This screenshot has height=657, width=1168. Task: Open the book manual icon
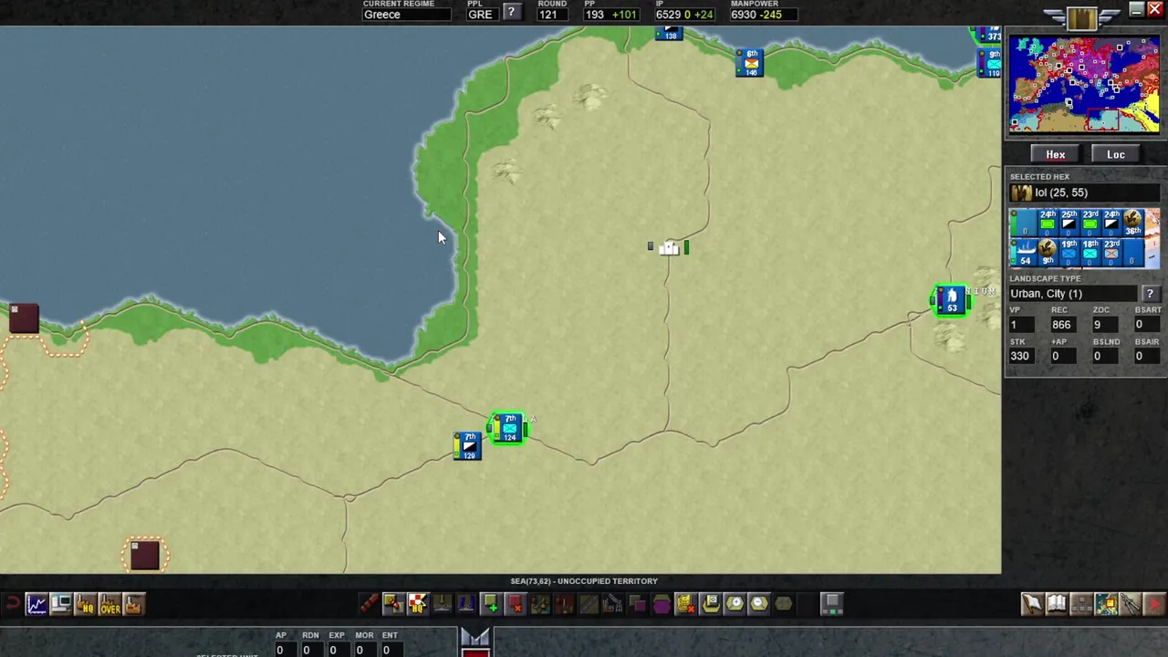click(x=1057, y=604)
